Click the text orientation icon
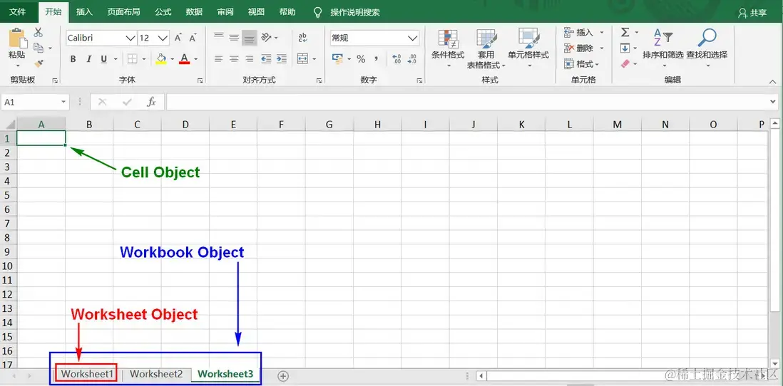The image size is (783, 386). [266, 38]
